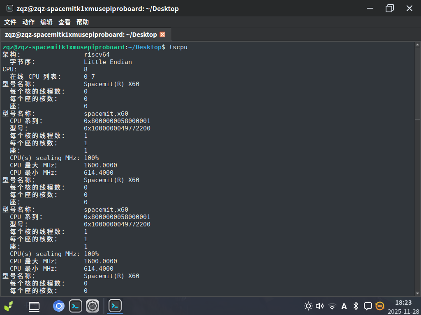Open brightness settings in tray
This screenshot has height=315, width=421.
tap(308, 306)
